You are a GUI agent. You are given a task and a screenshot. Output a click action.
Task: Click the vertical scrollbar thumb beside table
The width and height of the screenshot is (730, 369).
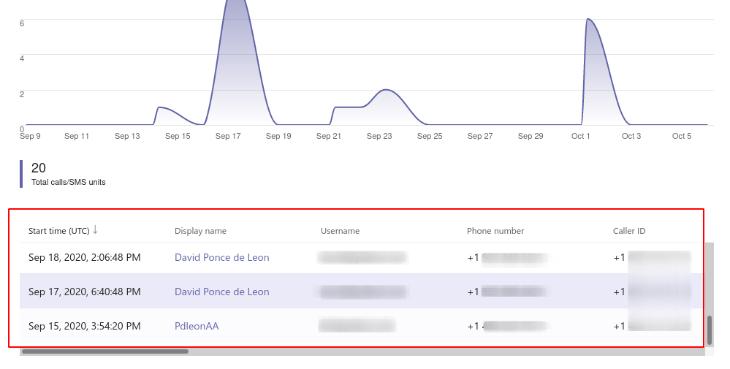pyautogui.click(x=709, y=330)
